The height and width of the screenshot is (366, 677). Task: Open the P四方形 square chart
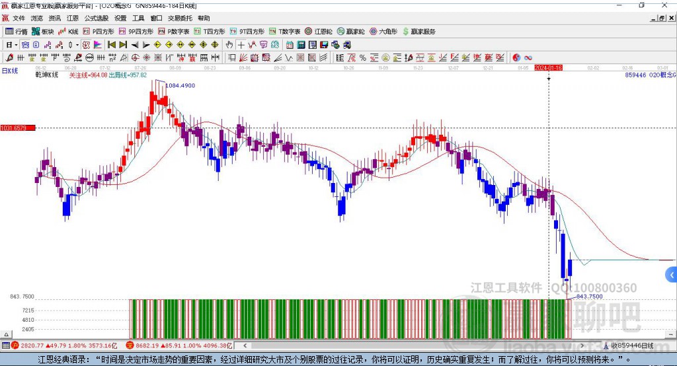pos(98,31)
